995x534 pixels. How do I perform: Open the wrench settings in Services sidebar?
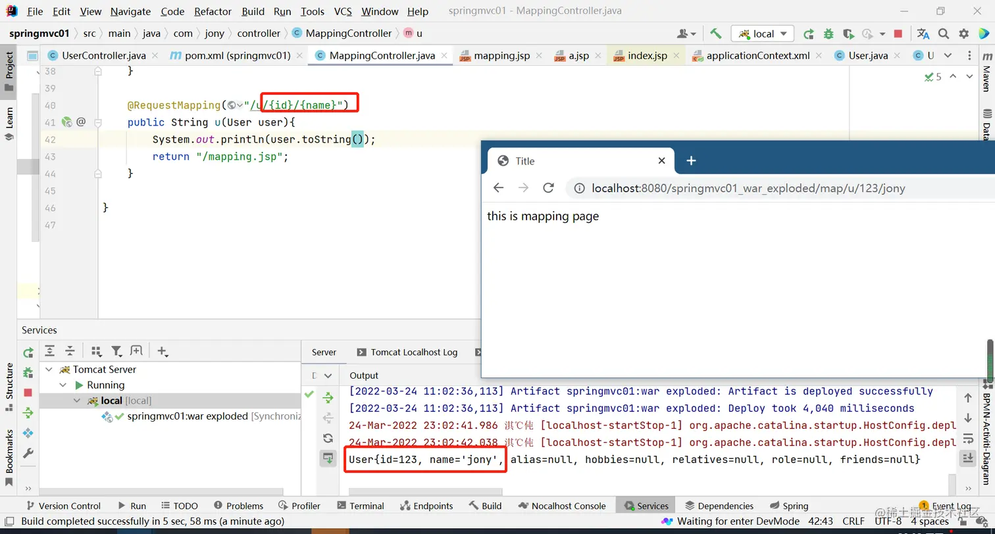coord(28,453)
